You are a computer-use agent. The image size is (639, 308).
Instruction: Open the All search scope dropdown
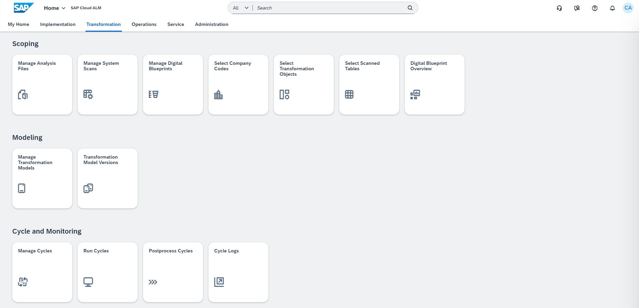pyautogui.click(x=240, y=8)
